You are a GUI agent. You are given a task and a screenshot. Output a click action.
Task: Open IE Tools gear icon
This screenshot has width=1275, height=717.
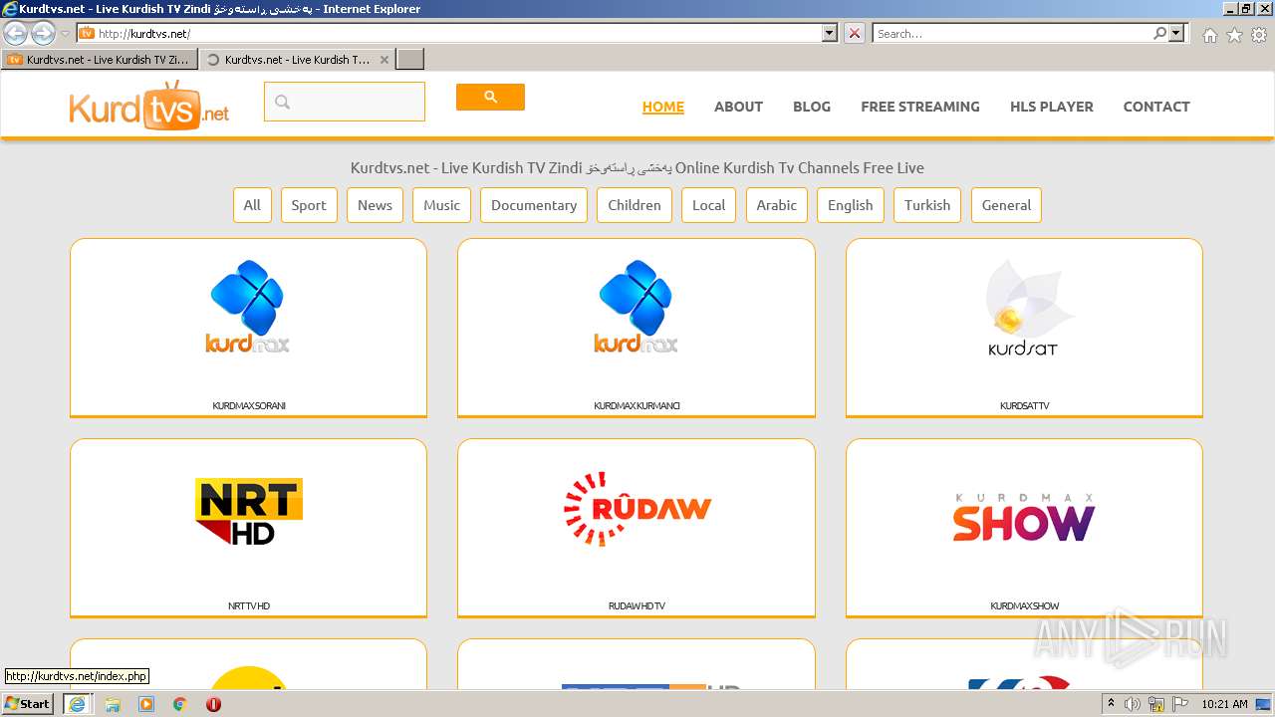[1259, 35]
